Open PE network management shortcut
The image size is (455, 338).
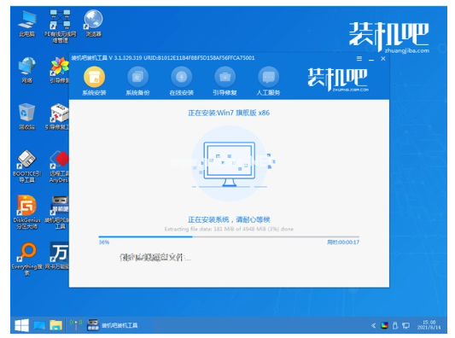(60, 26)
